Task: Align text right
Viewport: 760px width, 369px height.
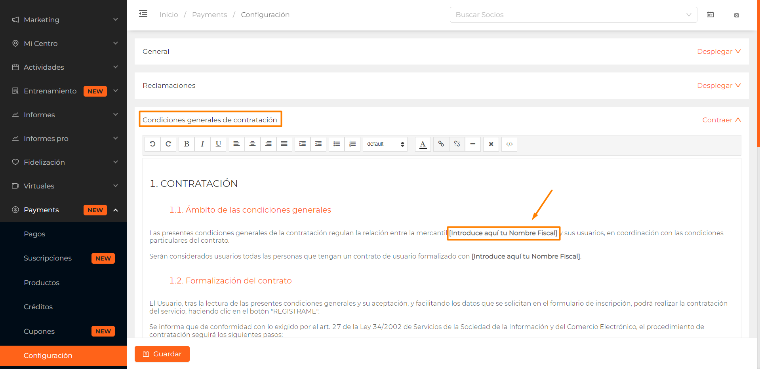Action: (268, 144)
